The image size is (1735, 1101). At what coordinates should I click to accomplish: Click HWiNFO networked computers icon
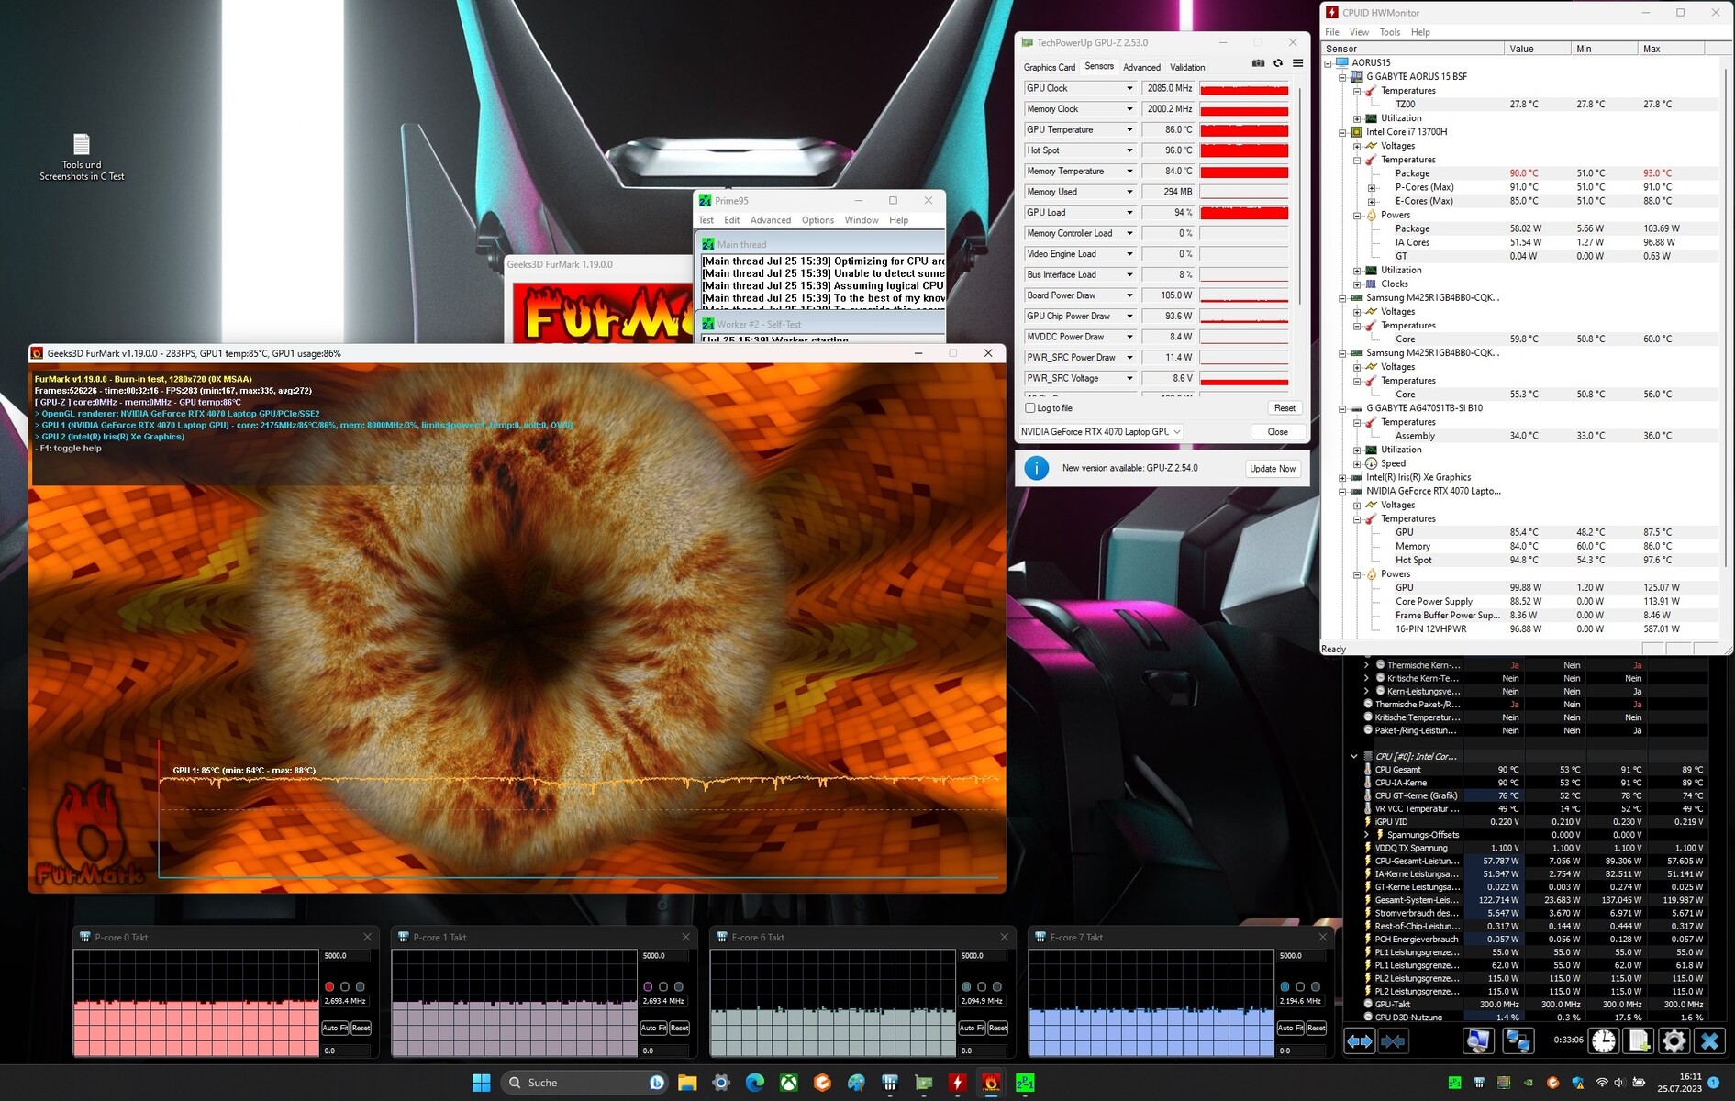click(1518, 1041)
